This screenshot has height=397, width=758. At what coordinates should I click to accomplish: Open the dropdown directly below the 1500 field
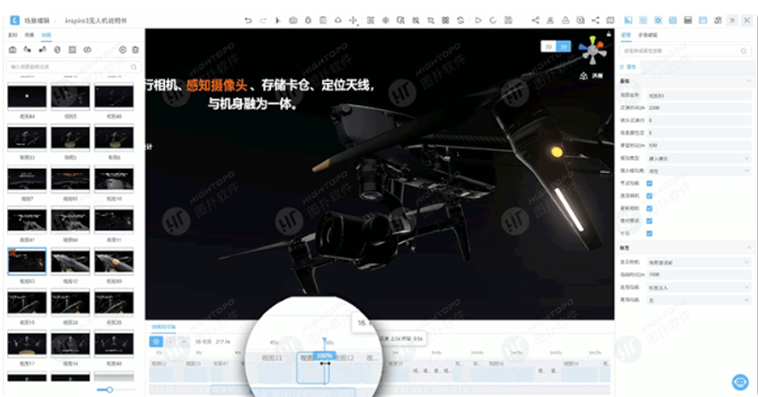[x=699, y=287]
